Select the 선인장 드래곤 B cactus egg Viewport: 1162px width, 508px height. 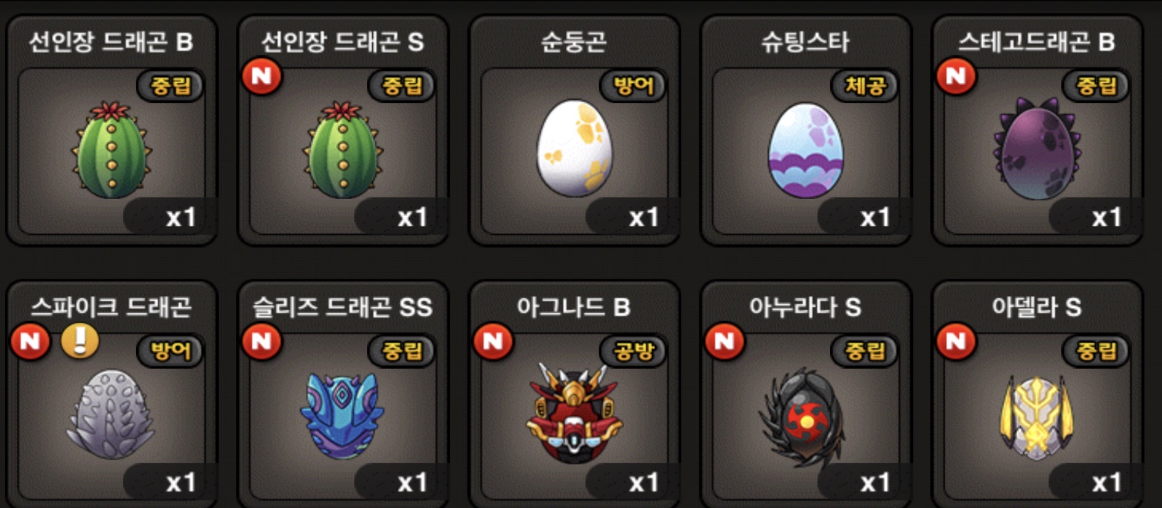click(x=111, y=150)
